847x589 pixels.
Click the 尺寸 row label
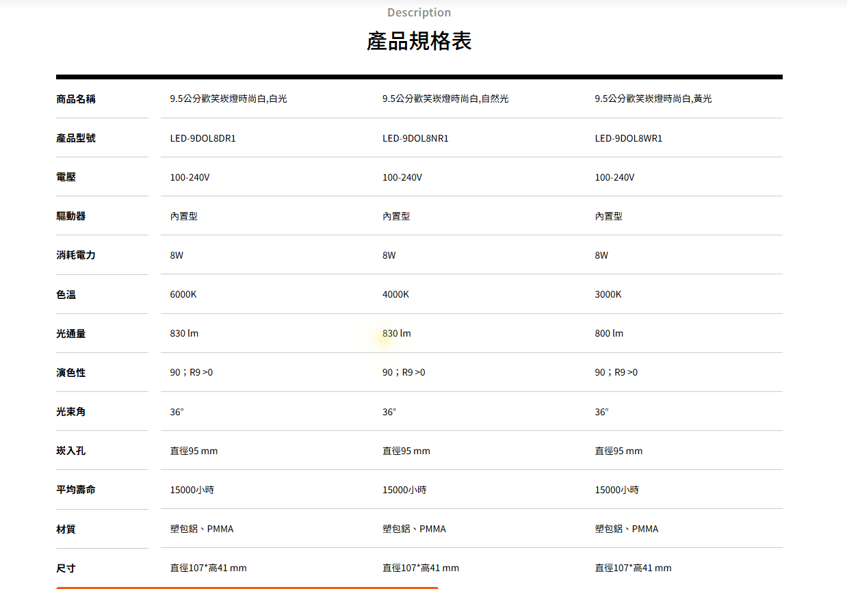coord(66,568)
